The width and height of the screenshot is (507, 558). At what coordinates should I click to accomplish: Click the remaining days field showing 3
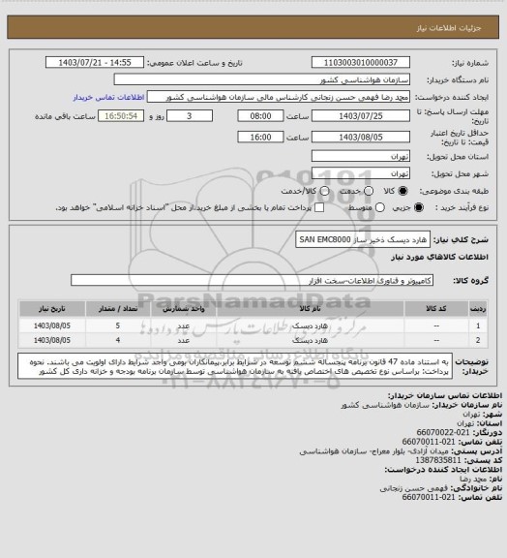pos(190,116)
